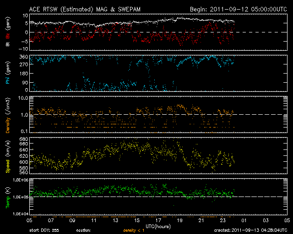Click the '1.0' tick on the Density axis
The width and height of the screenshot is (293, 234).
click(x=24, y=115)
